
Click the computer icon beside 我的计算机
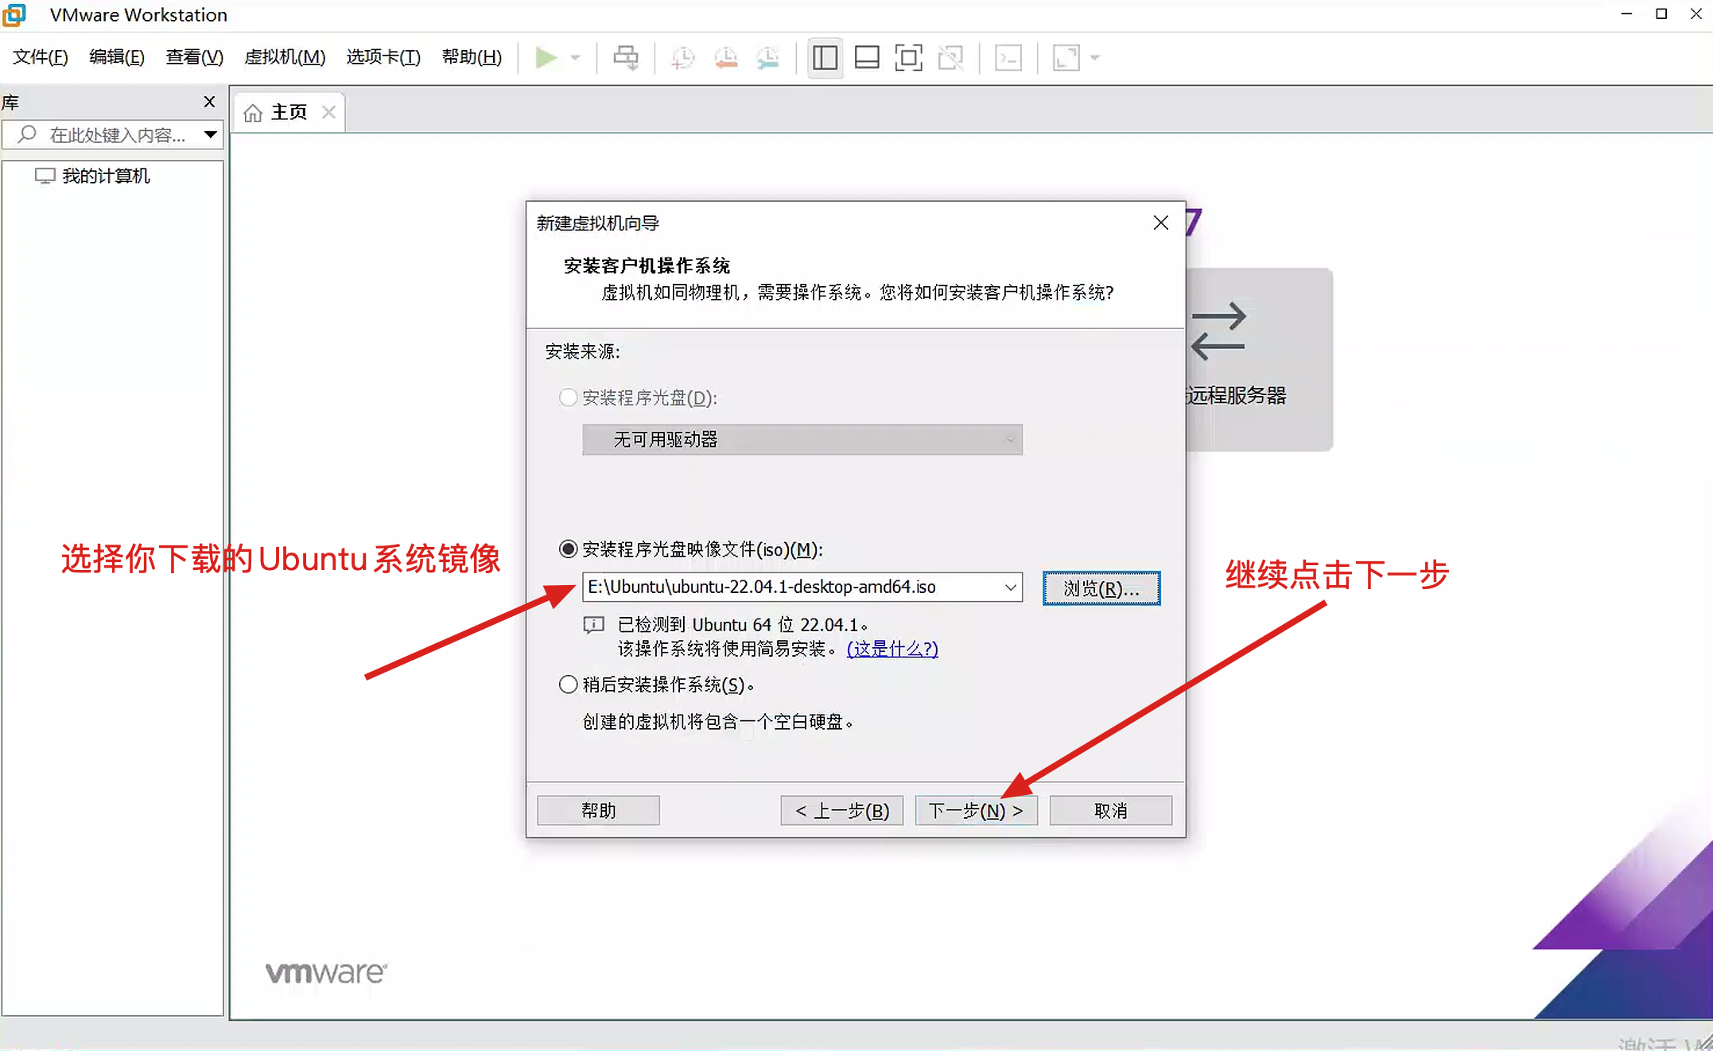pyautogui.click(x=45, y=176)
